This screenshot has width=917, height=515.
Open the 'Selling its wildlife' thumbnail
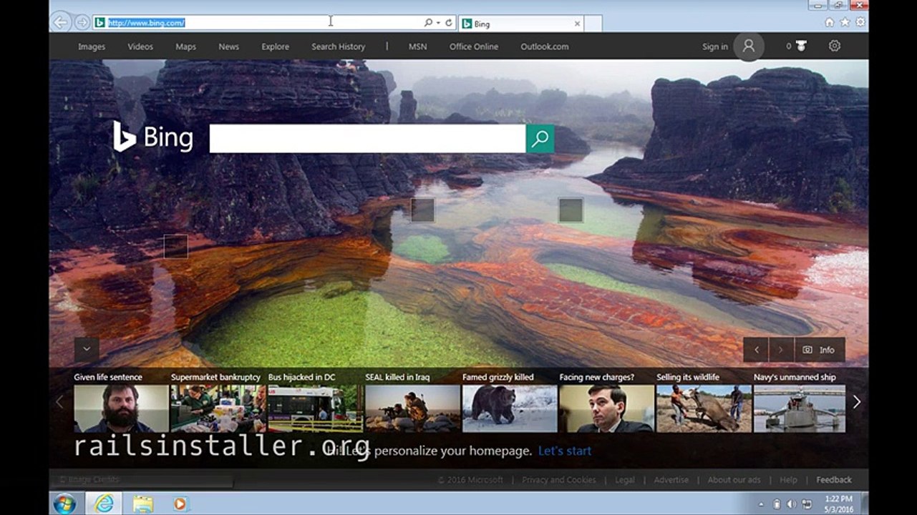coord(704,408)
